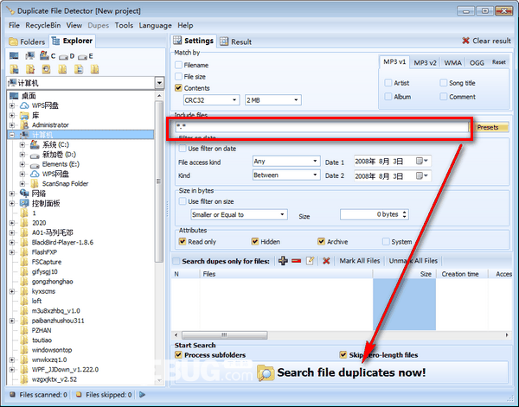Enable the Filename match checkbox
Image resolution: width=519 pixels, height=407 pixels.
click(x=178, y=65)
